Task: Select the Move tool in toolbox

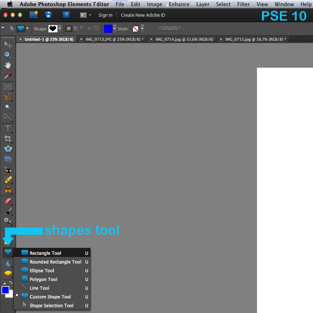Action: (x=8, y=45)
